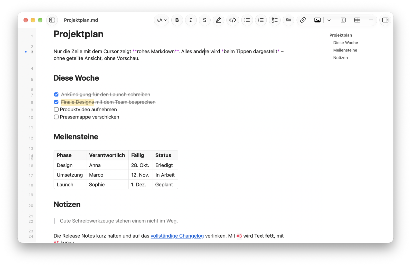
Task: Apply italic formatting
Action: pos(191,20)
